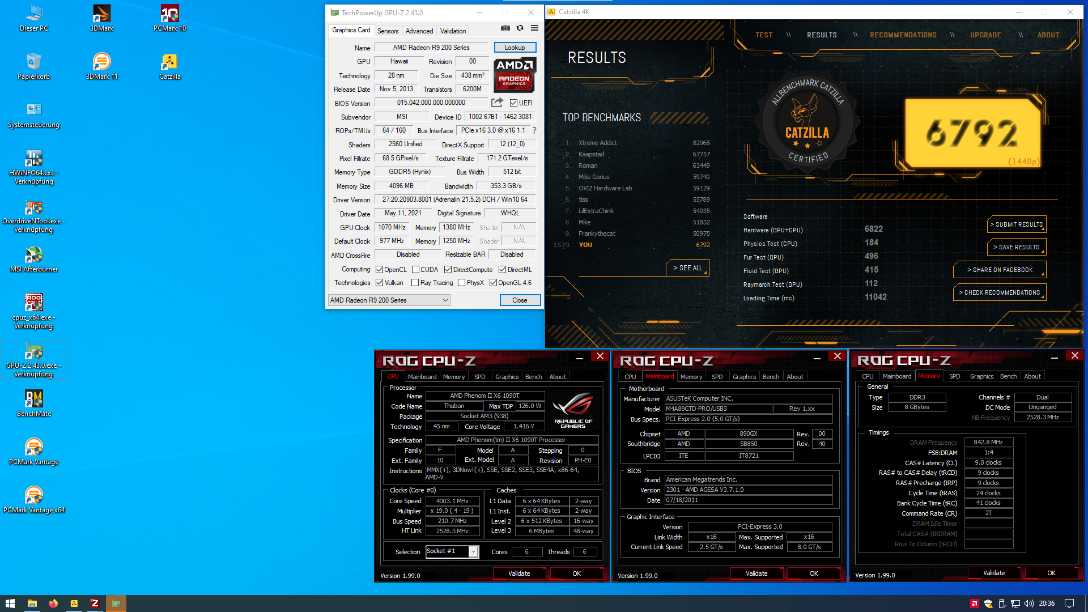Open the SPD tab in middle CPU-Z window

pyautogui.click(x=717, y=377)
